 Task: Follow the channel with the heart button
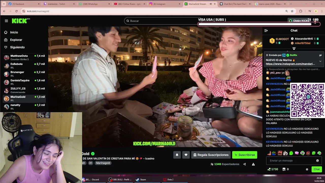pos(186,155)
